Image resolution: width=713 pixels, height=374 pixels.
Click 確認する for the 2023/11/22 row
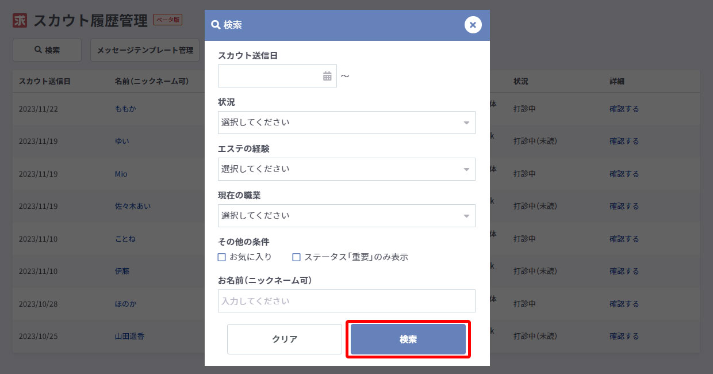624,109
